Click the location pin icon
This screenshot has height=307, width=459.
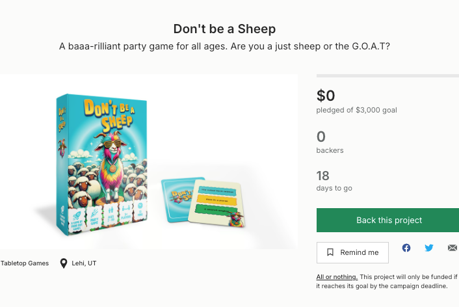click(x=63, y=263)
